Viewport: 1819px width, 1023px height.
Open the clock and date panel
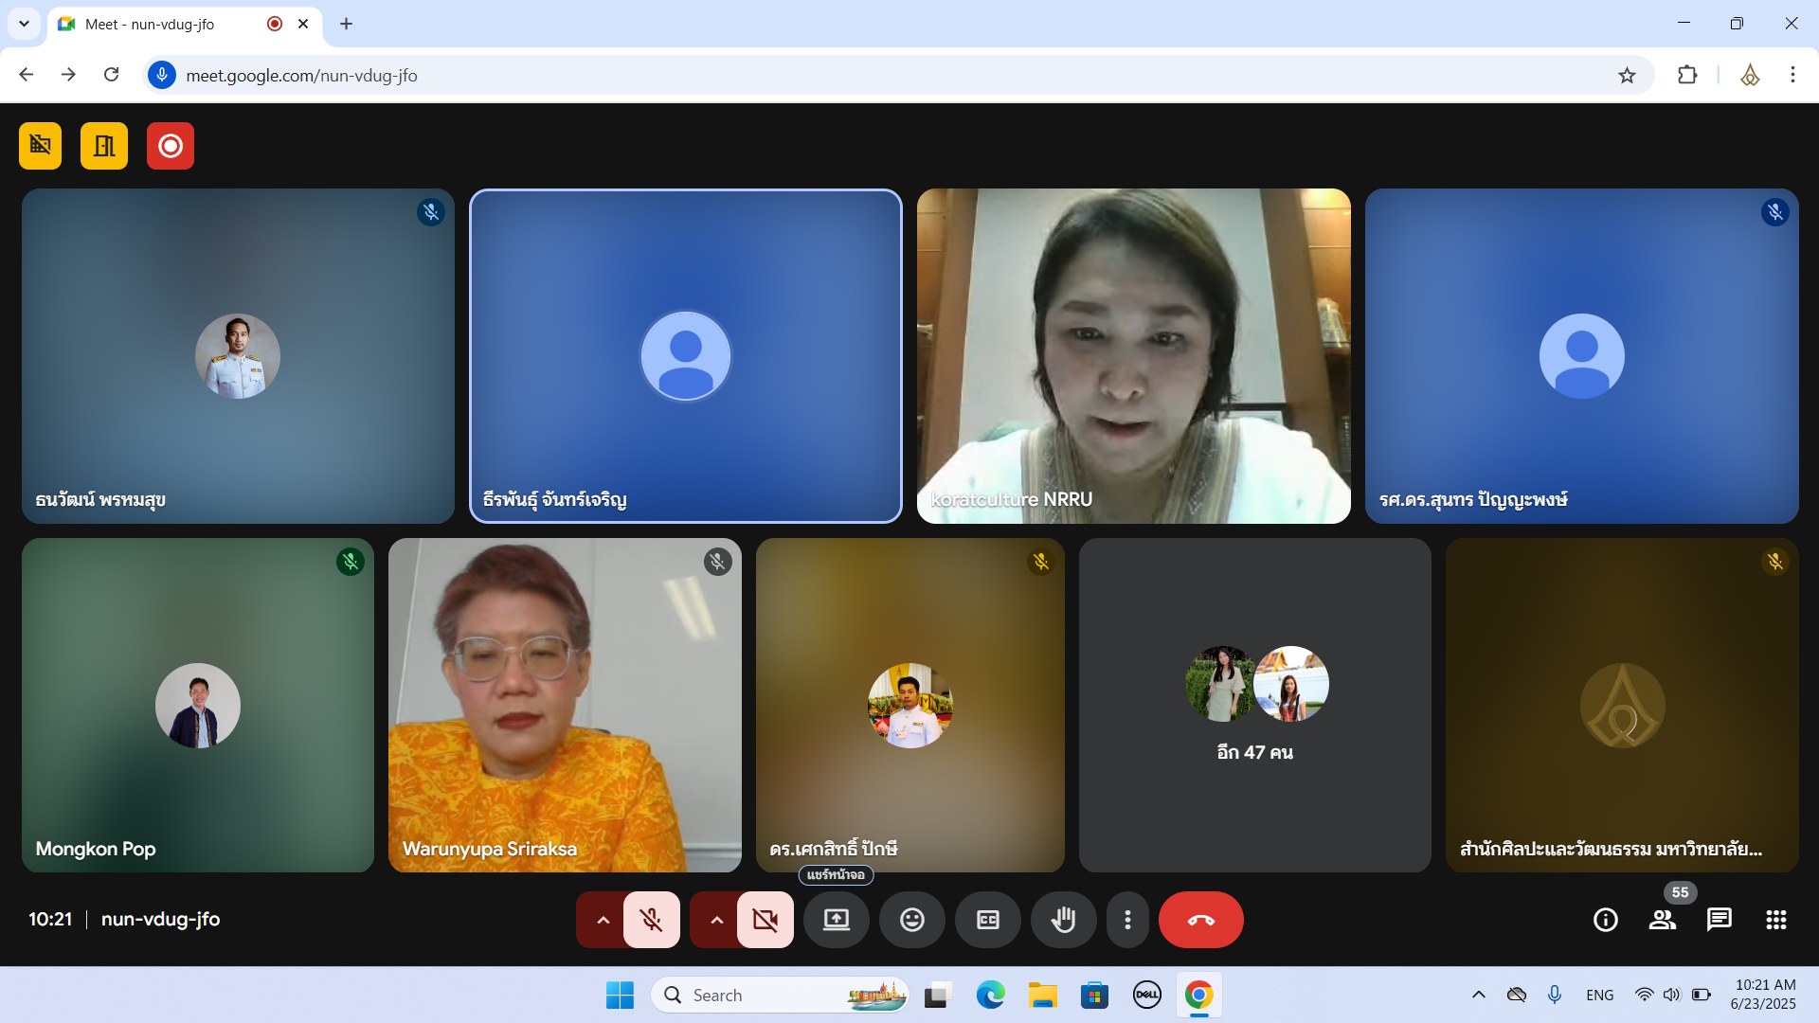pos(1763,995)
